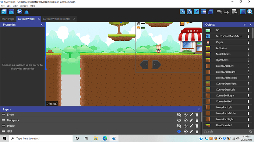Edit the Enter layer properties
The image size is (254, 142).
click(191, 115)
